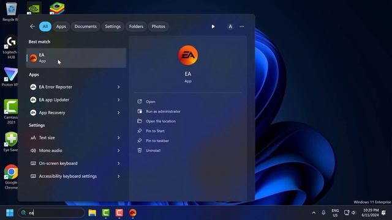Choose Run as administrator

163,111
